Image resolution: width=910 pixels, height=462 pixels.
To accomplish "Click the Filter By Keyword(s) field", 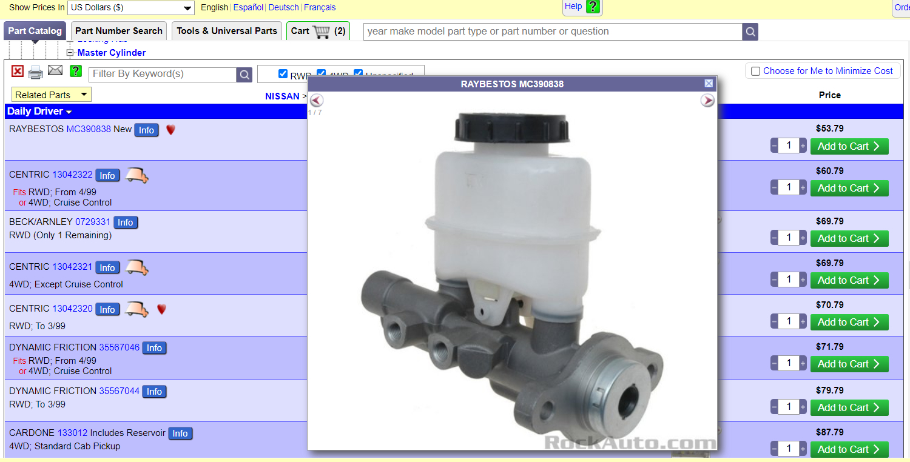I will click(x=163, y=75).
